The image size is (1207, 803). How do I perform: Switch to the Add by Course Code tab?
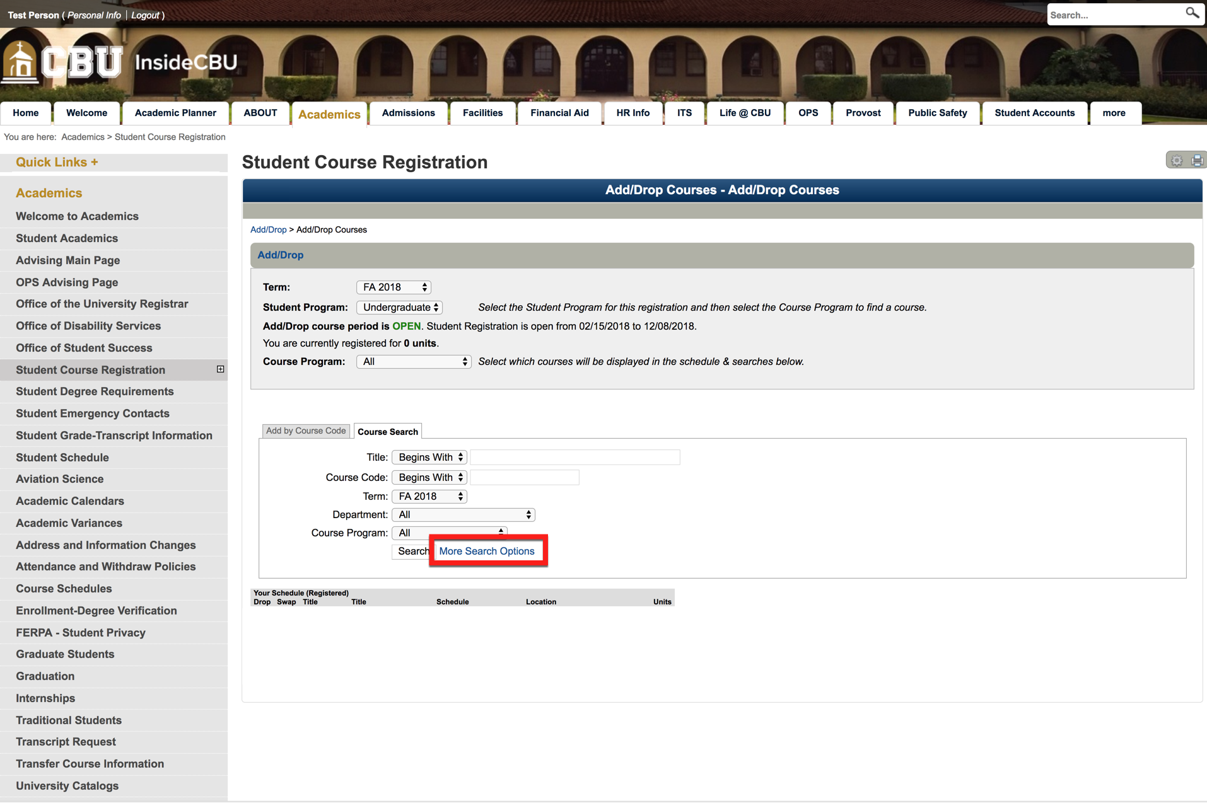tap(306, 430)
